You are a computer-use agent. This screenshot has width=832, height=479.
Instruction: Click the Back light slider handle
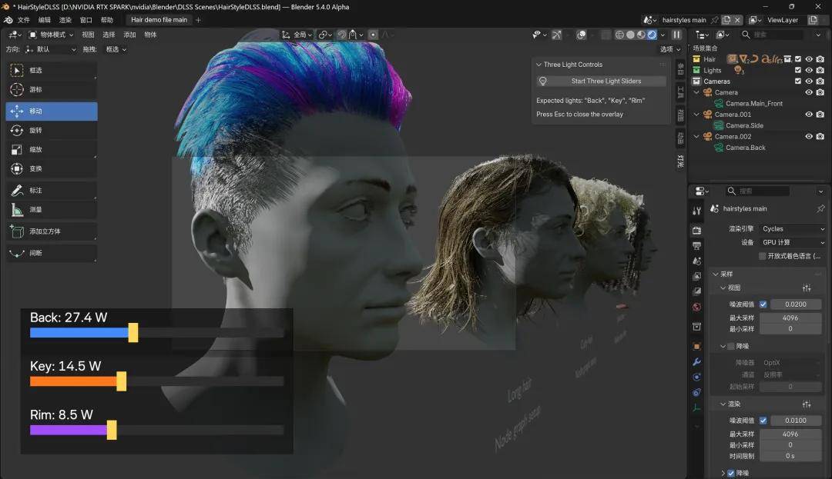[133, 332]
